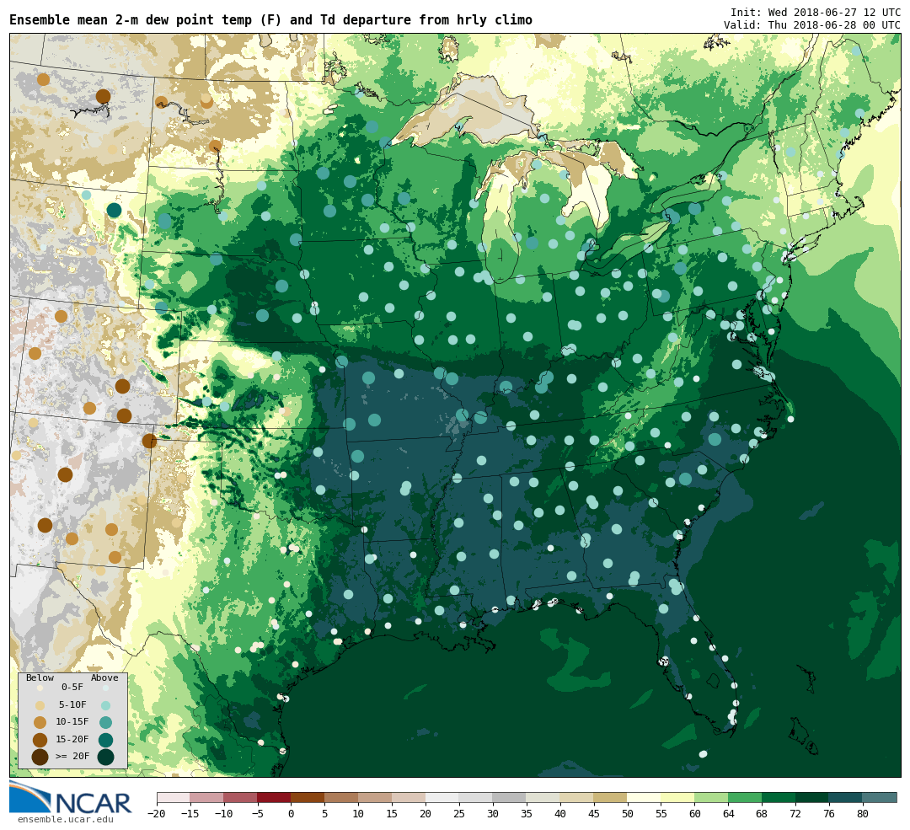The width and height of the screenshot is (910, 830).
Task: Select the 64 to 68 green color segment
Action: click(745, 798)
